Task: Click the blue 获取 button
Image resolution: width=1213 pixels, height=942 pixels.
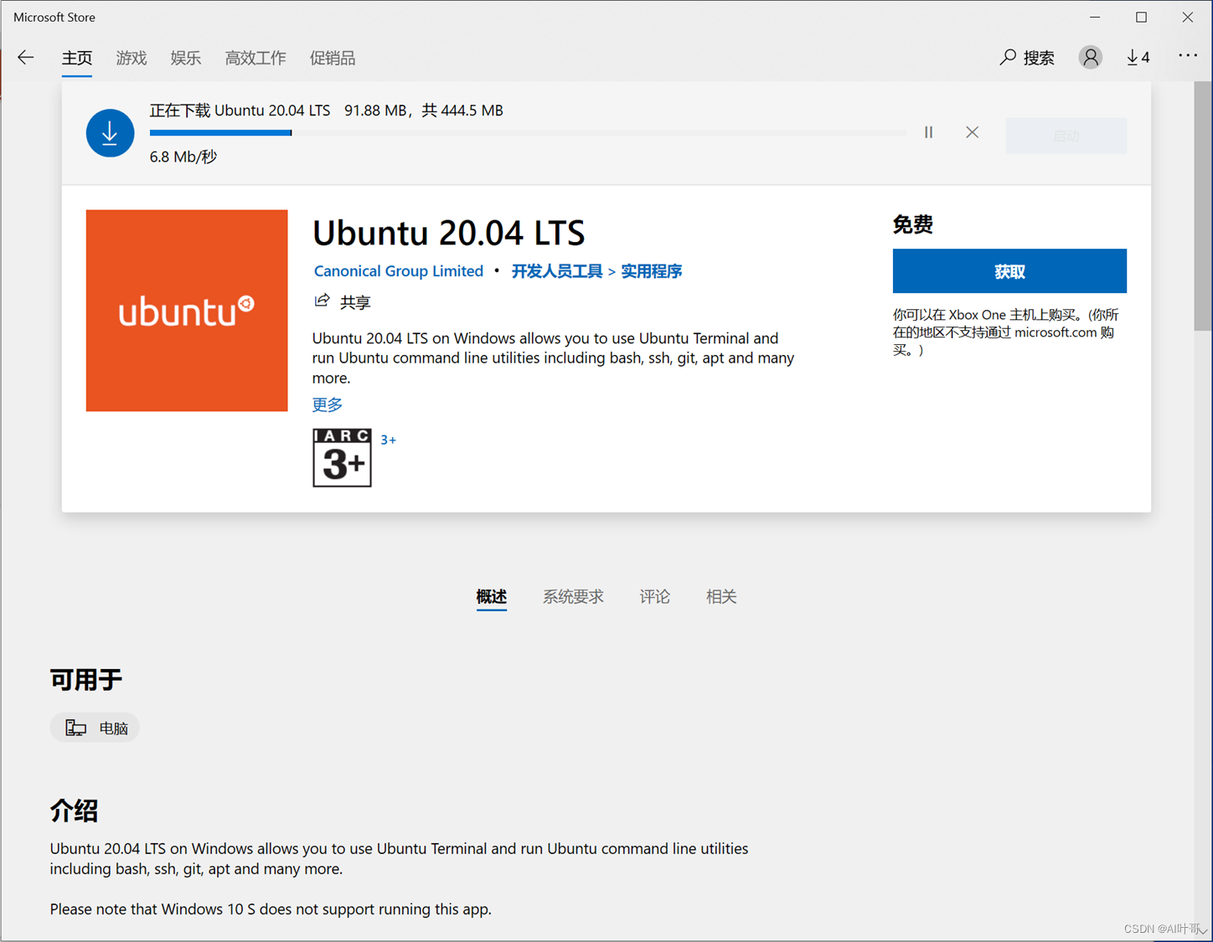Action: 1009,271
